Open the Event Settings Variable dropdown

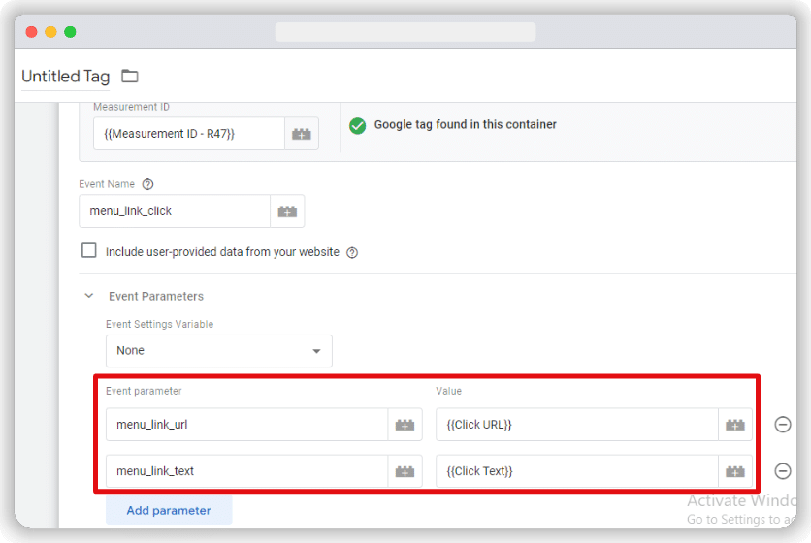[219, 350]
